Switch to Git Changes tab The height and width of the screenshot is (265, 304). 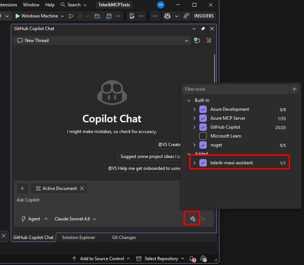pyautogui.click(x=124, y=237)
